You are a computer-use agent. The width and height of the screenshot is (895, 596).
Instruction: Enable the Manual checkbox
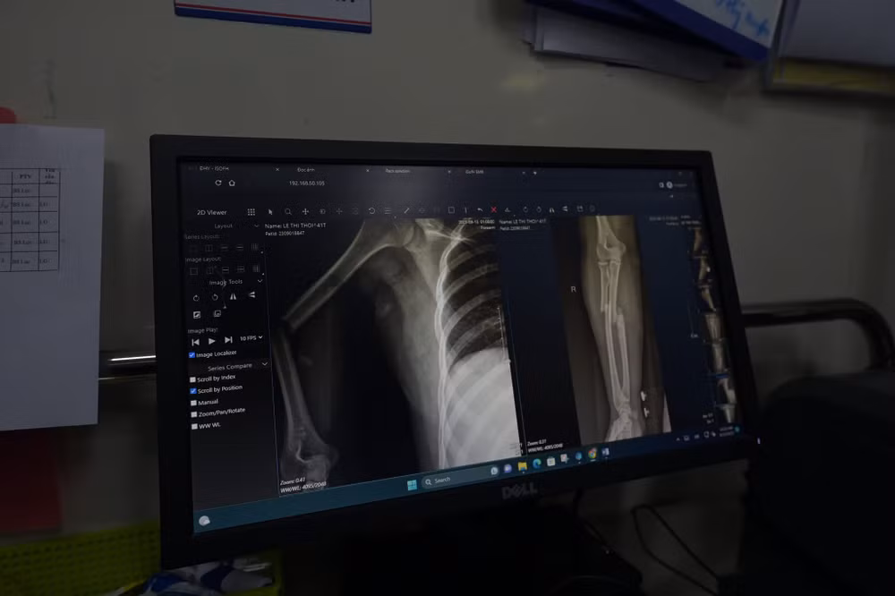click(193, 403)
